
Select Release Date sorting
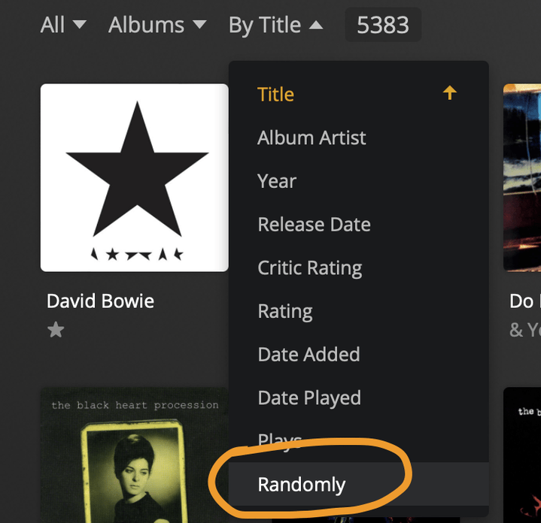[314, 225]
